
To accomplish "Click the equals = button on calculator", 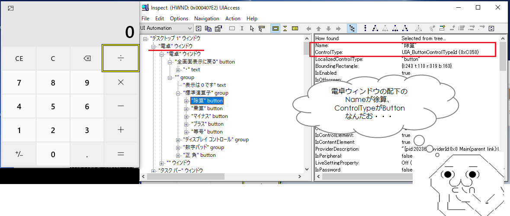I will tap(121, 154).
